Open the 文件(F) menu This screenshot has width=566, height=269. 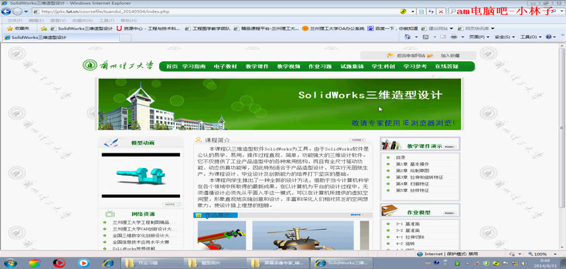click(15, 21)
